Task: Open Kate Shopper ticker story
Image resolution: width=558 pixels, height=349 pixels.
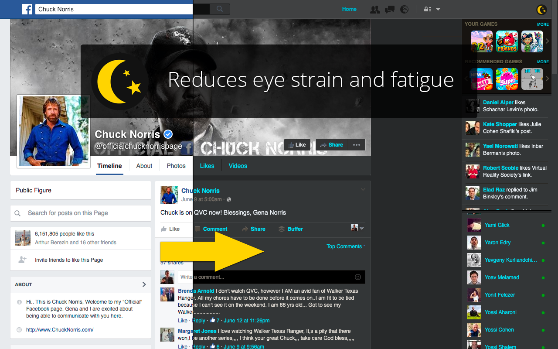Action: point(506,128)
